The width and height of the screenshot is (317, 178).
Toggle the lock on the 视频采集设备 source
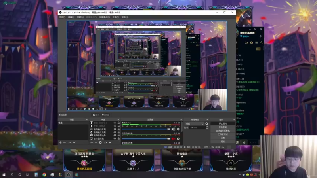(118, 135)
